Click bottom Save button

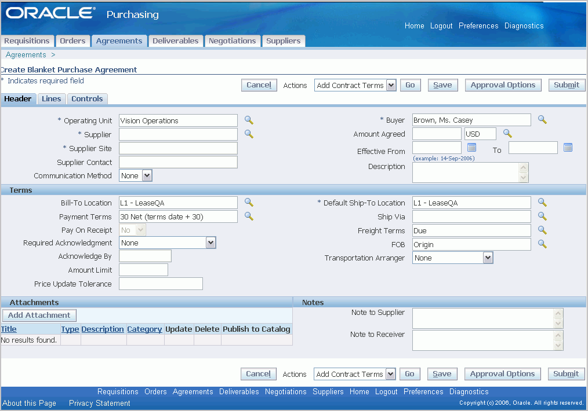click(x=442, y=373)
